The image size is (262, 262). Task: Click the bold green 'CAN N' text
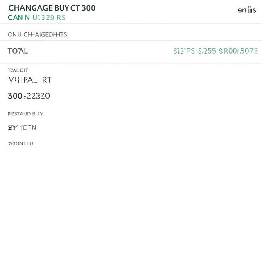click(19, 18)
